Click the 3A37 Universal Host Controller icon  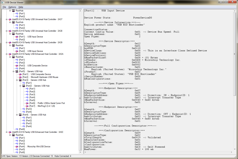click(10, 19)
